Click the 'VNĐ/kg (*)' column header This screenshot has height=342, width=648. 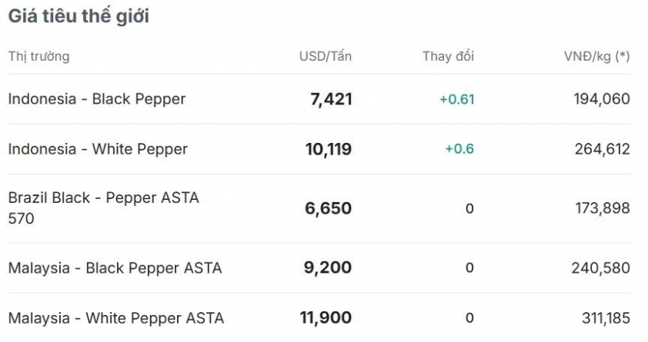pos(597,56)
